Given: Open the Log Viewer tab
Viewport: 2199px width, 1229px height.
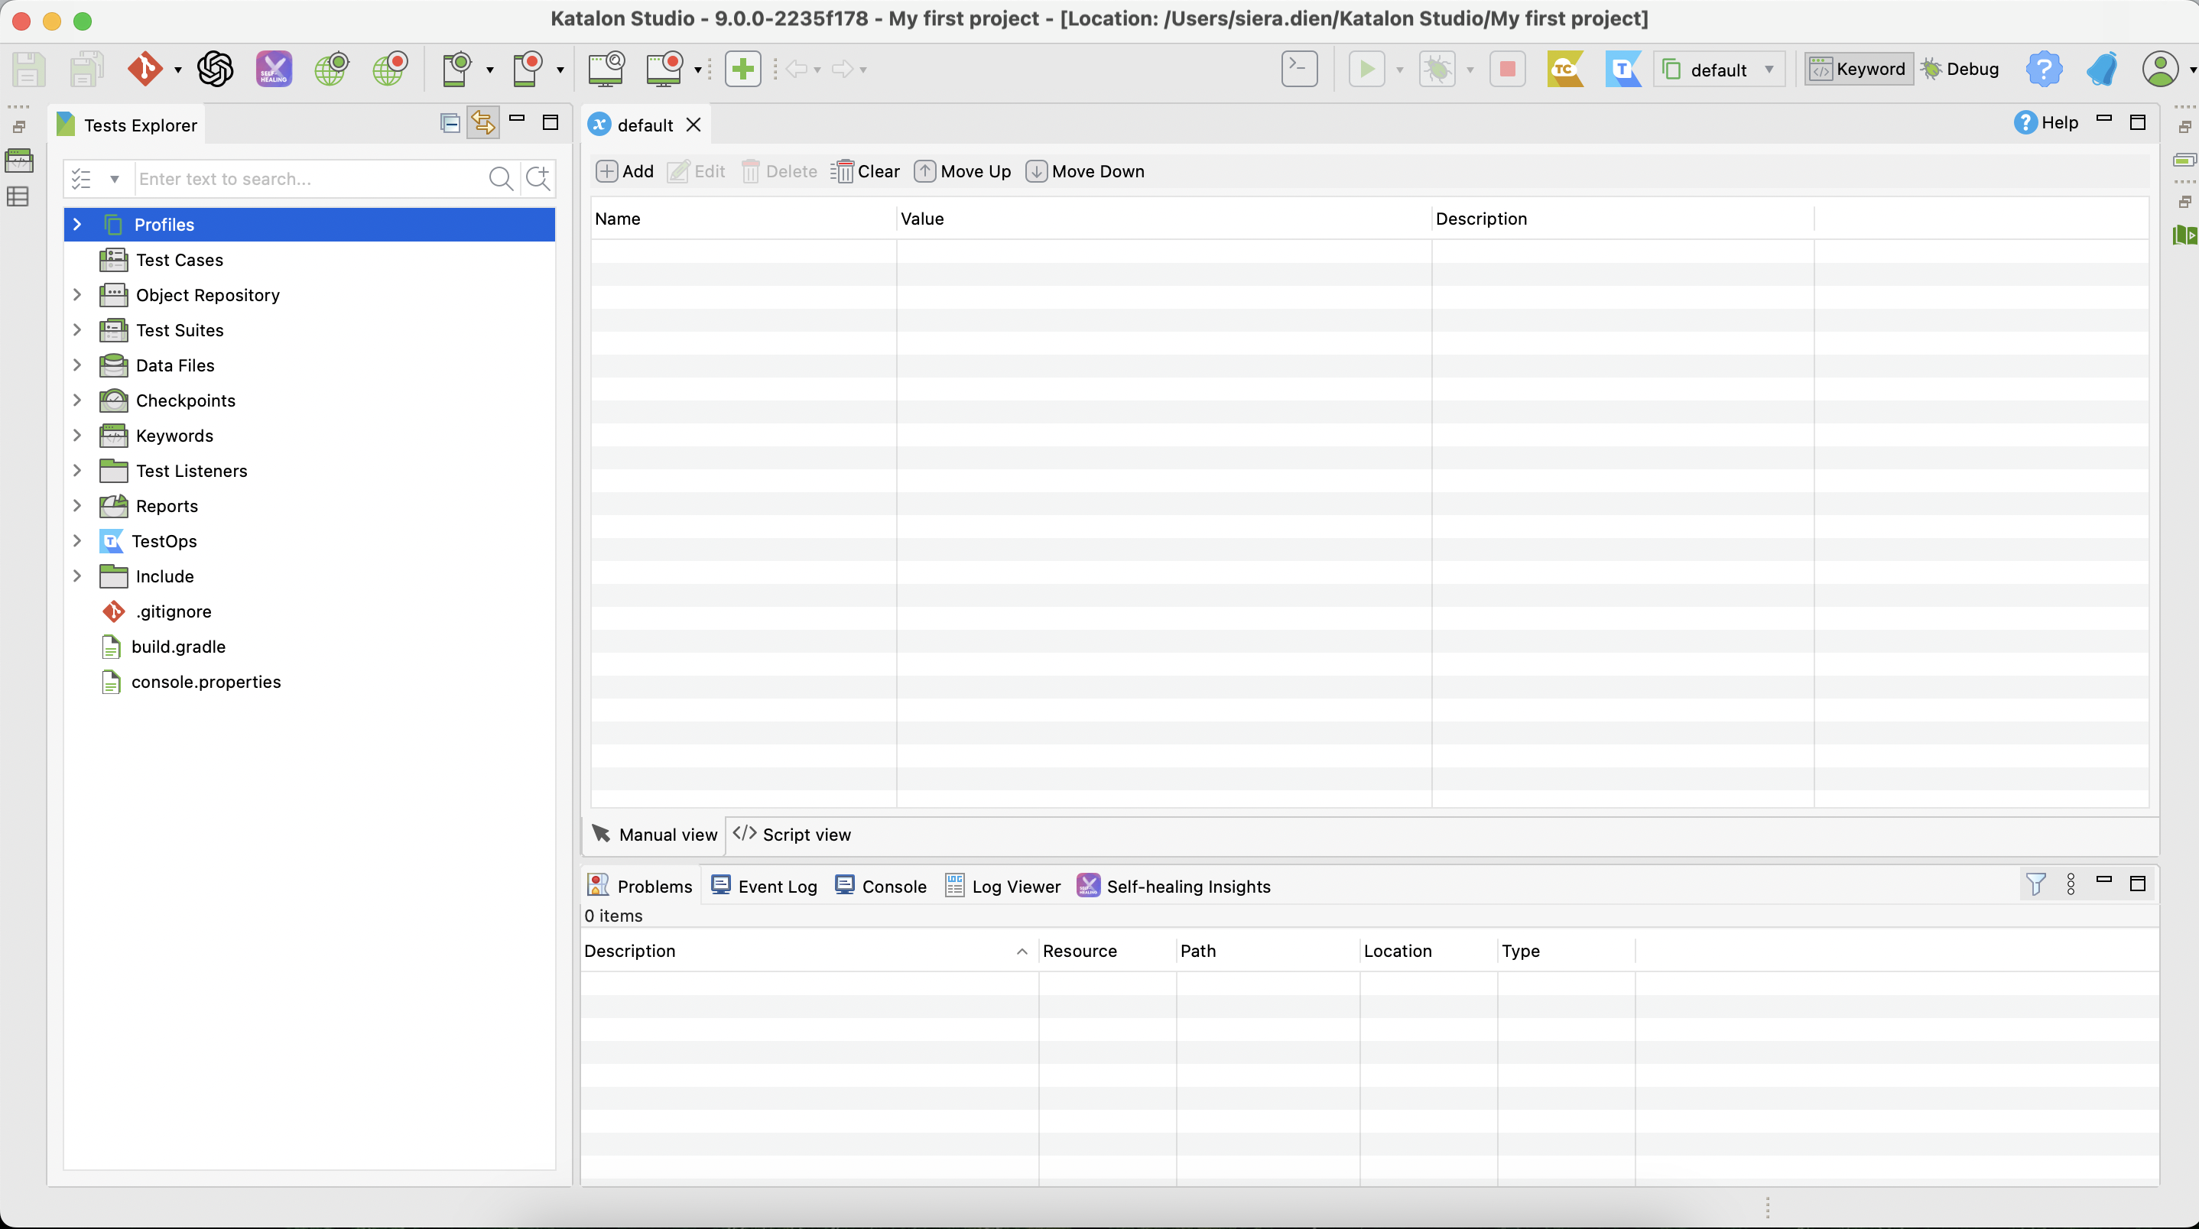Looking at the screenshot, I should (x=1003, y=885).
